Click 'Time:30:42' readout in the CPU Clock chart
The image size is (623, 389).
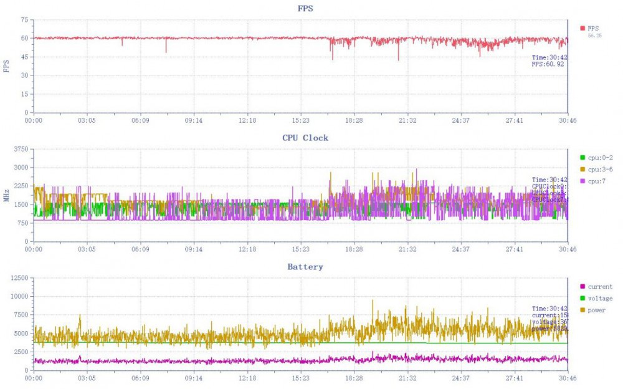549,180
